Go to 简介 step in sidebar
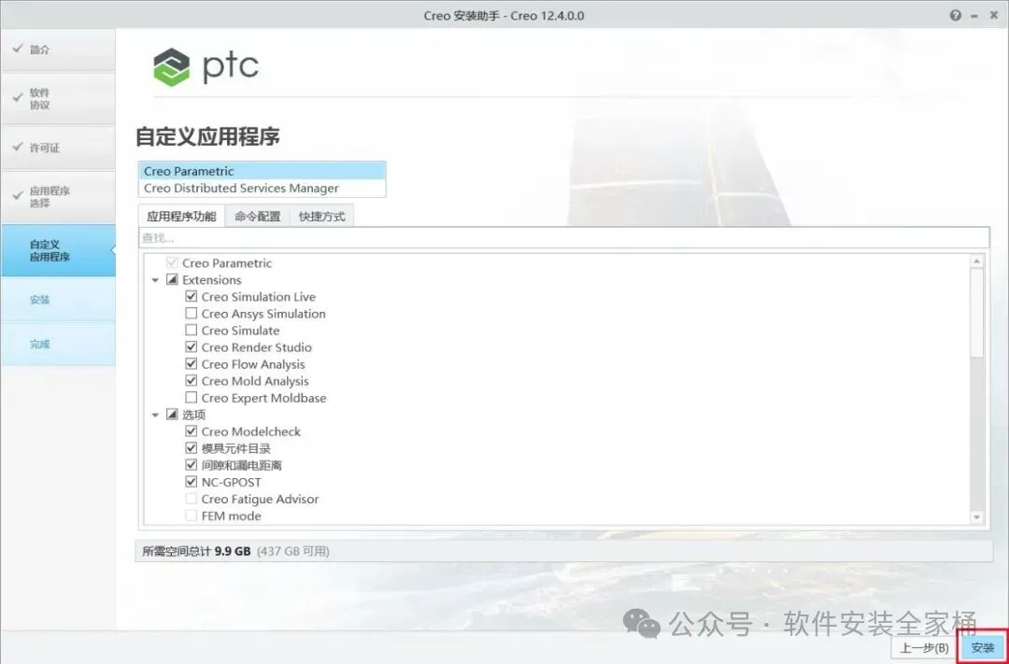Viewport: 1009px width, 664px height. [x=59, y=49]
